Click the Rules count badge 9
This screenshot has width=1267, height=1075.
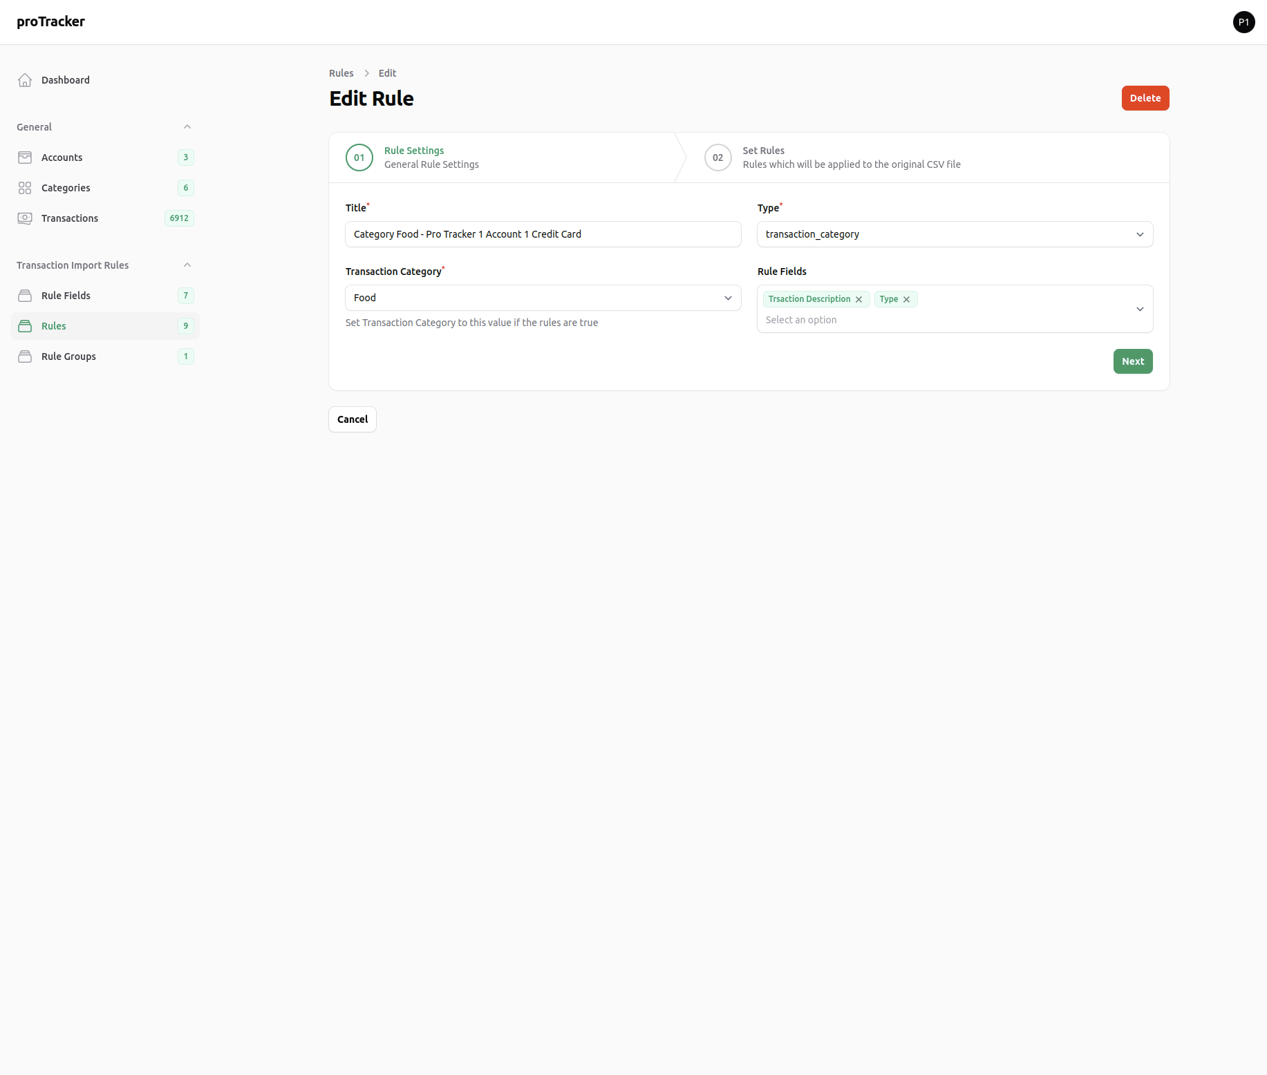coord(185,326)
